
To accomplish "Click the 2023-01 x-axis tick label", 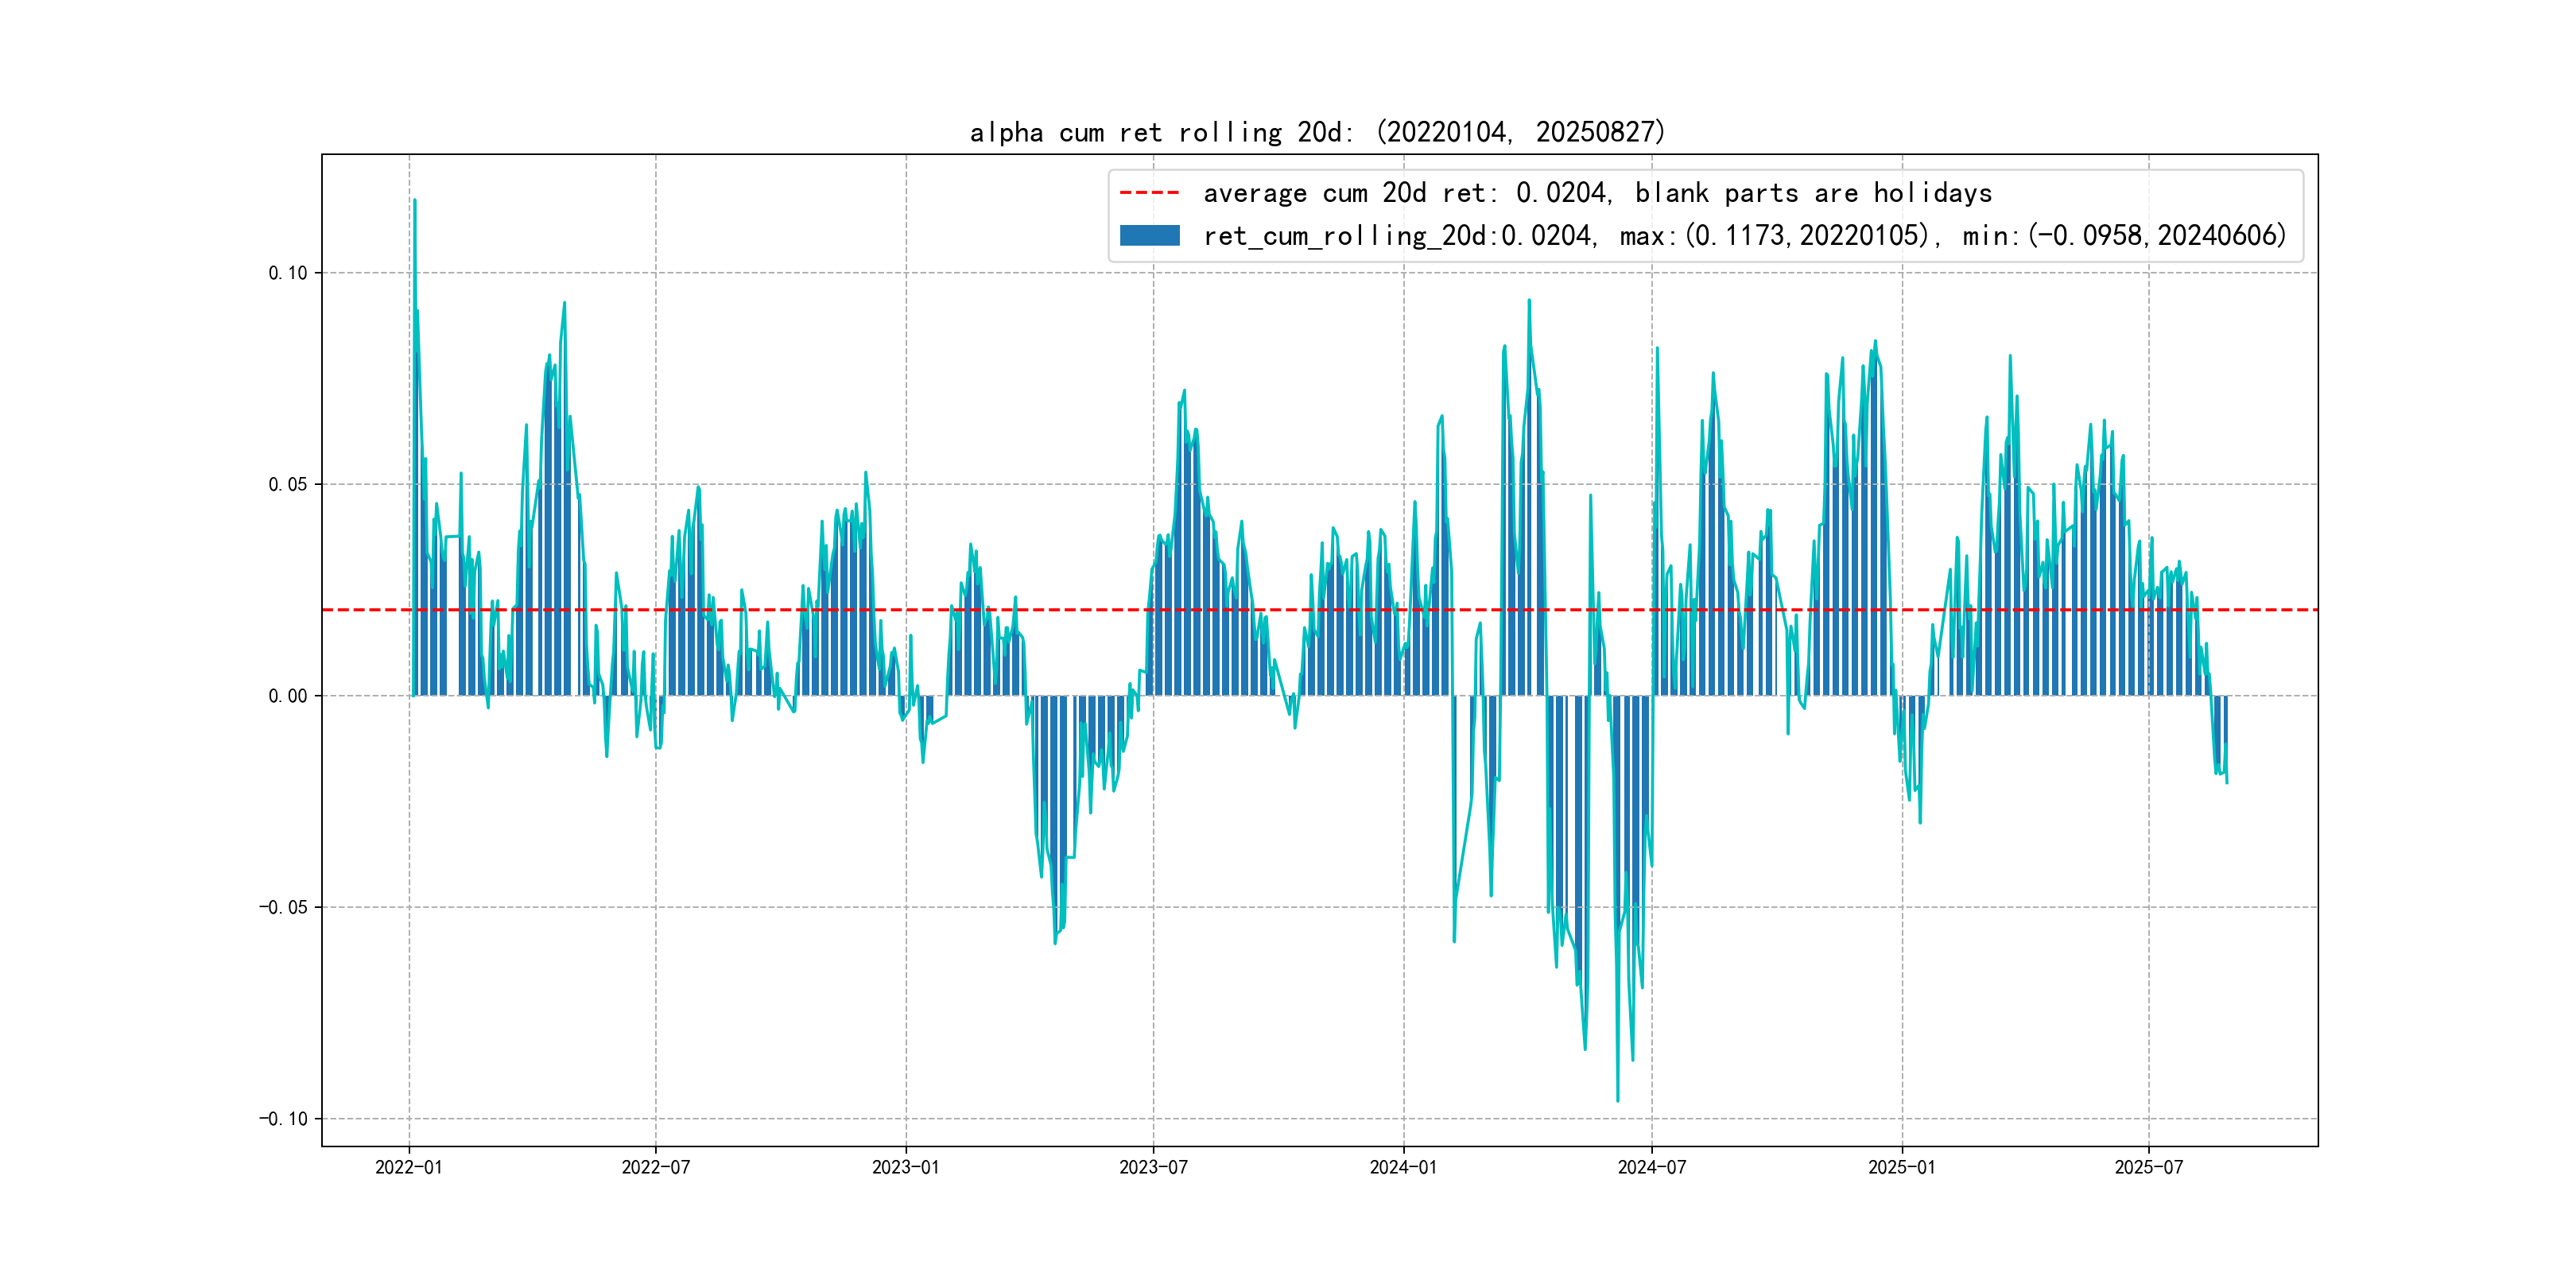I will tap(905, 1167).
